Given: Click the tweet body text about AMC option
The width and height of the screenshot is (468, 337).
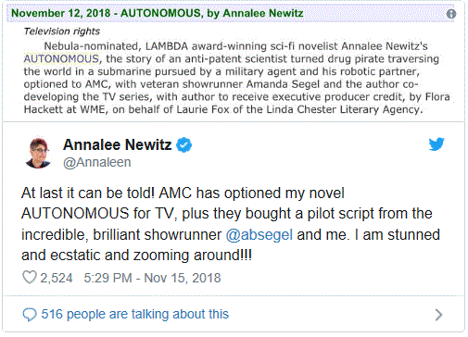Looking at the screenshot, I should tap(231, 224).
